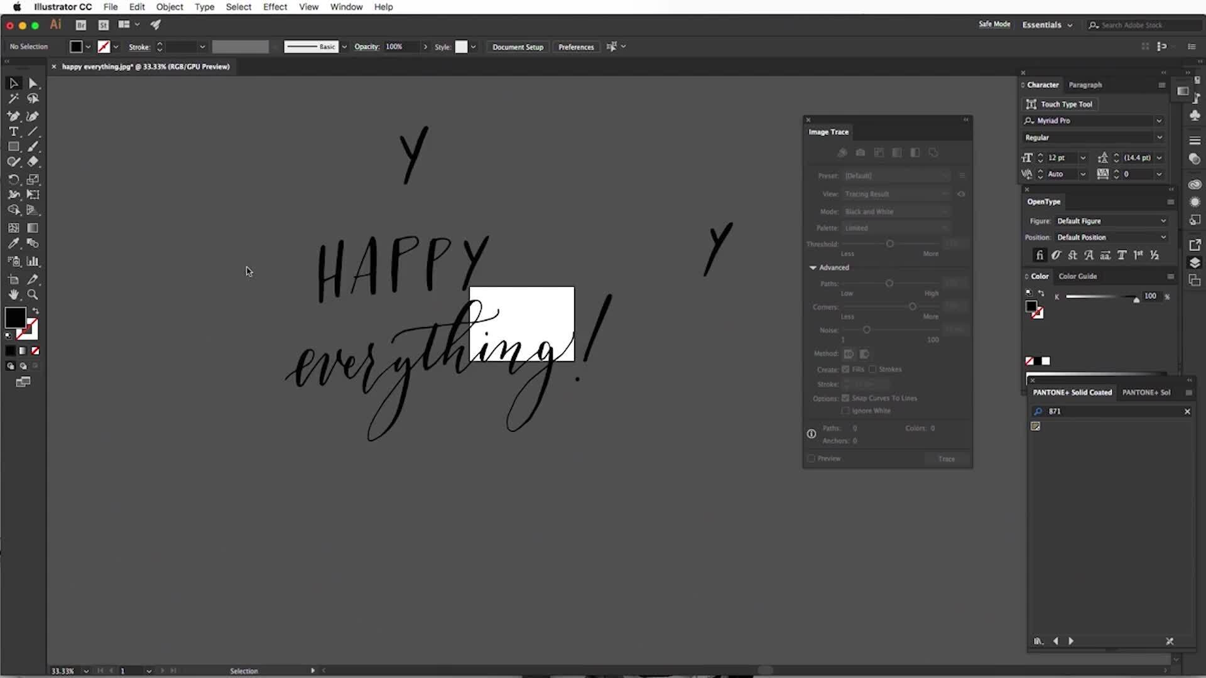The width and height of the screenshot is (1206, 678).
Task: Select the Type tool
Action: (13, 131)
